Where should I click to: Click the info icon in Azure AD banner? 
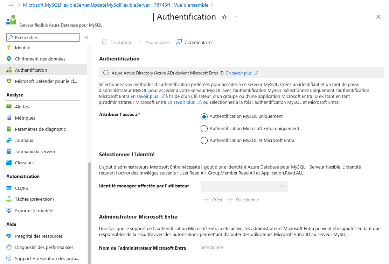point(106,73)
